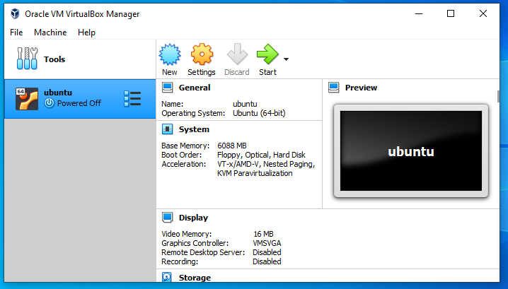Open the Display section header link
This screenshot has width=508, height=289.
193,218
